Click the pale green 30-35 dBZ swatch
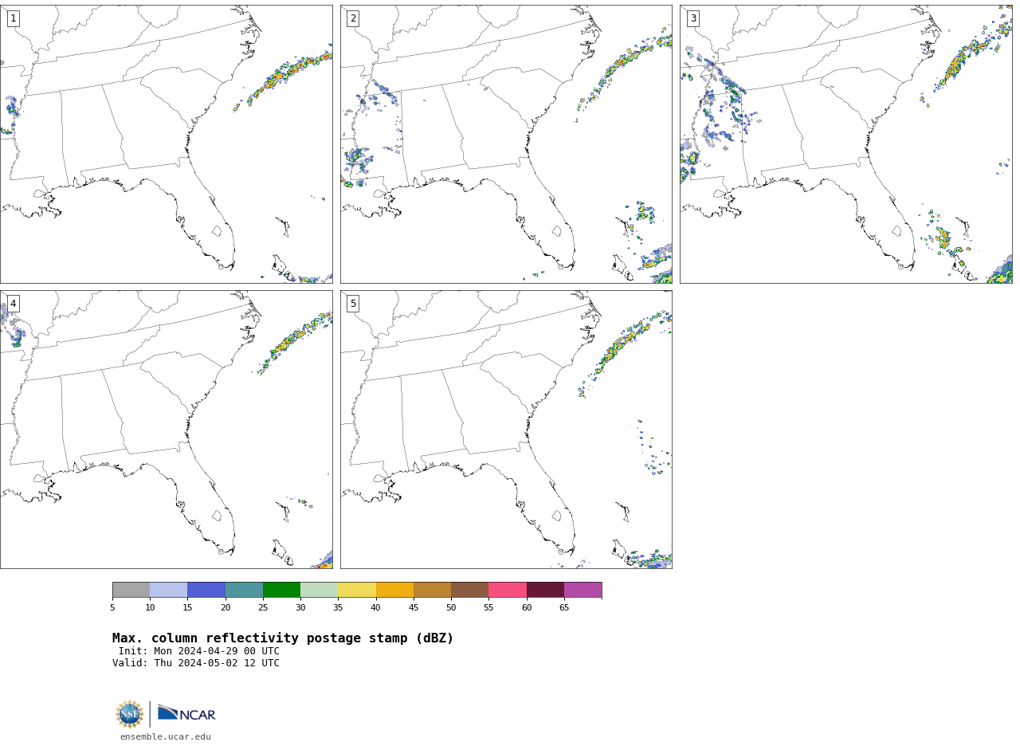Screen dimensions: 1020x746 320,590
